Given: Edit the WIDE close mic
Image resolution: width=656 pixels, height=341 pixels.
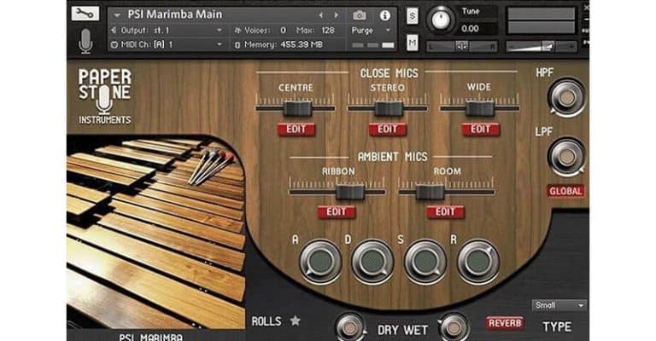Looking at the screenshot, I should 480,130.
